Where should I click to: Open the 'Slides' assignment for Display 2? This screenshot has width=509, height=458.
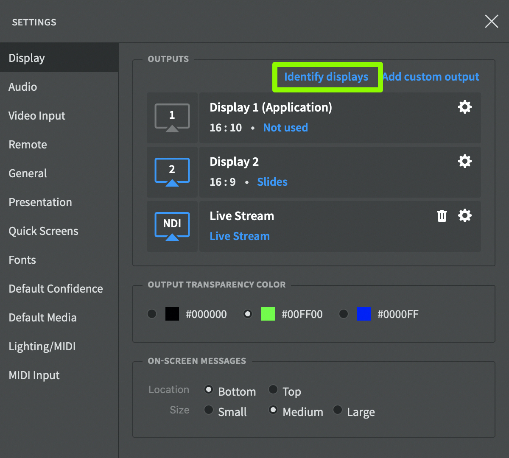[x=272, y=182]
